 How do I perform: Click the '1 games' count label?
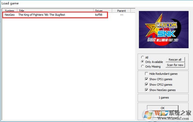pyautogui.click(x=164, y=97)
